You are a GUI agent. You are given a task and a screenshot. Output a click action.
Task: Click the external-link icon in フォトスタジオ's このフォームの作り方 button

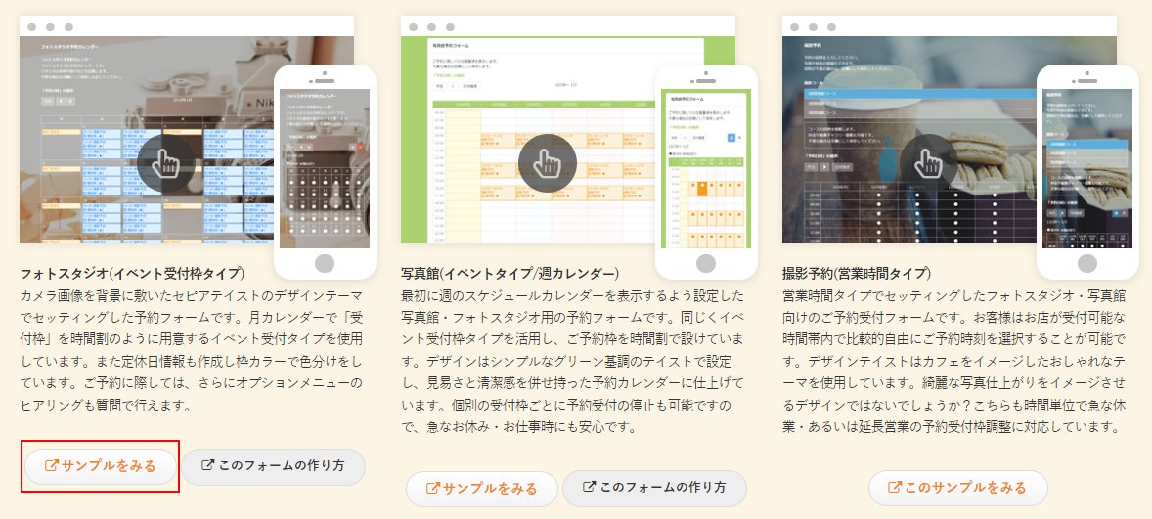click(207, 466)
